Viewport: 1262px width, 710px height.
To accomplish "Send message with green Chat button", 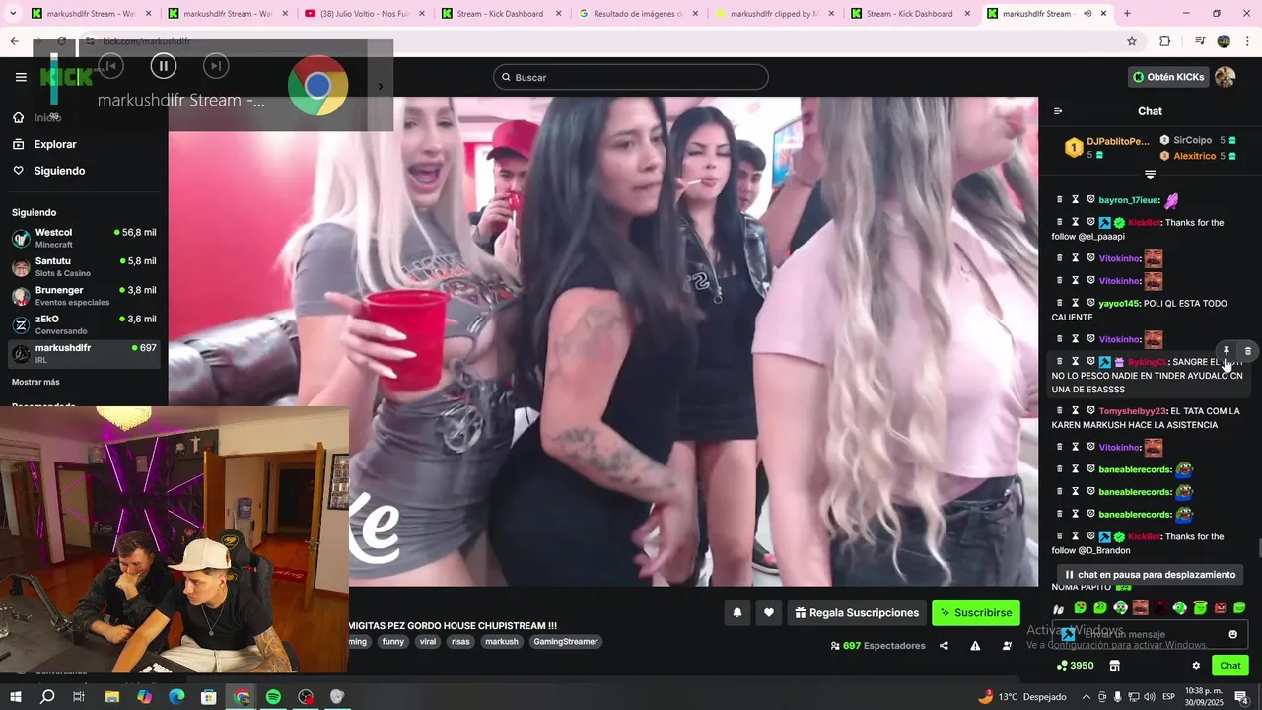I will point(1230,666).
